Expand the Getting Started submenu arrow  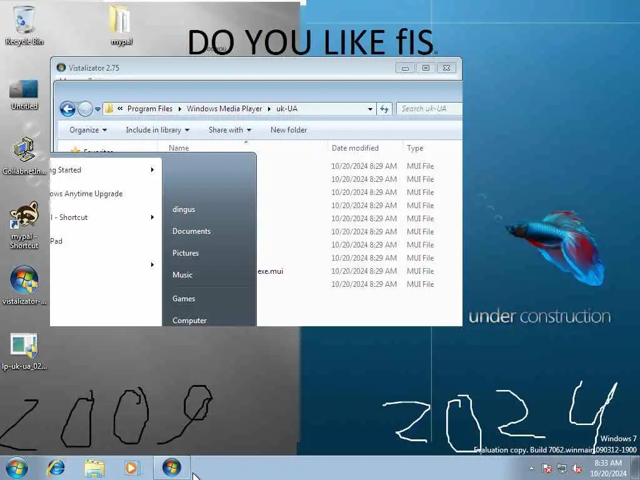pyautogui.click(x=152, y=170)
